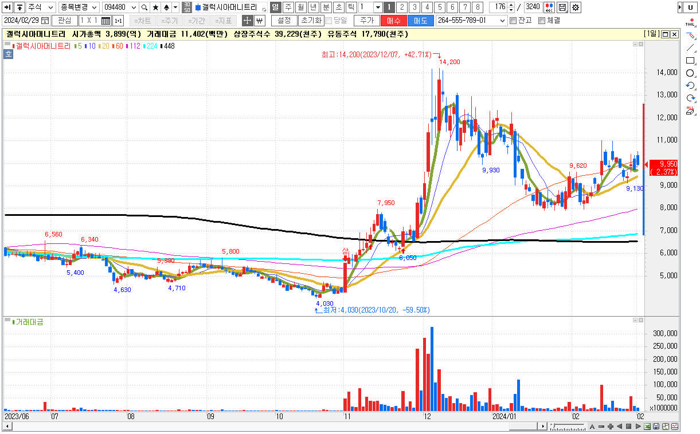Viewport: 700px width, 434px height.
Task: Click the 초기화 reset button
Action: tap(311, 21)
